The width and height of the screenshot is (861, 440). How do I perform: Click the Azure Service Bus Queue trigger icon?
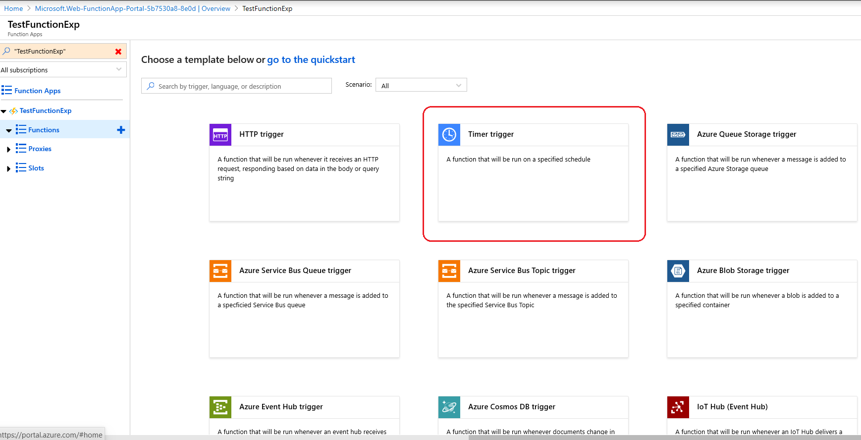pyautogui.click(x=220, y=271)
